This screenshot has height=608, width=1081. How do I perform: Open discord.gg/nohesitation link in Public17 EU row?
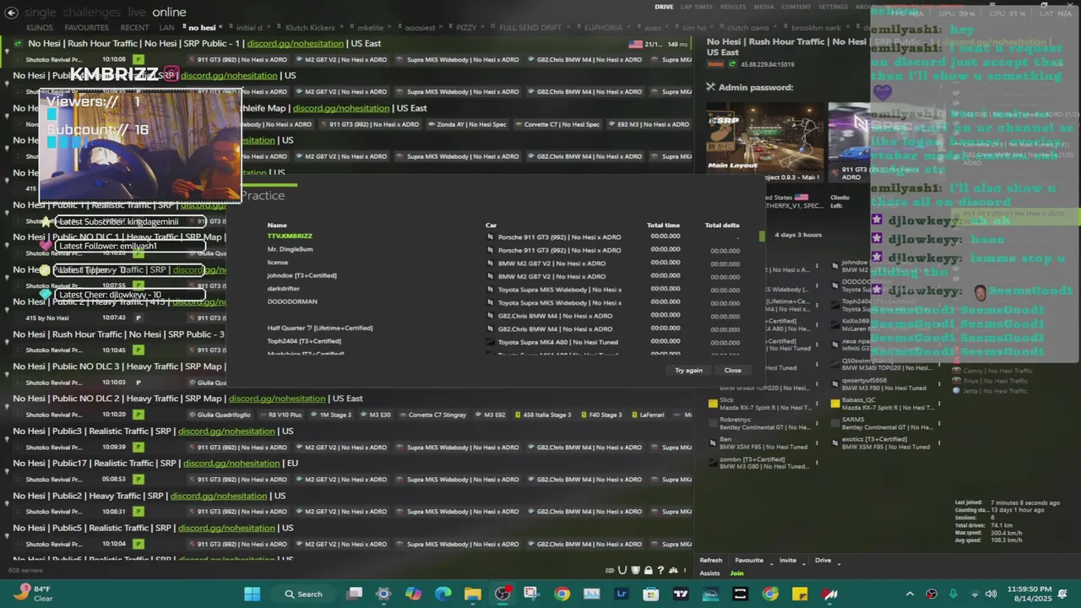pyautogui.click(x=231, y=463)
